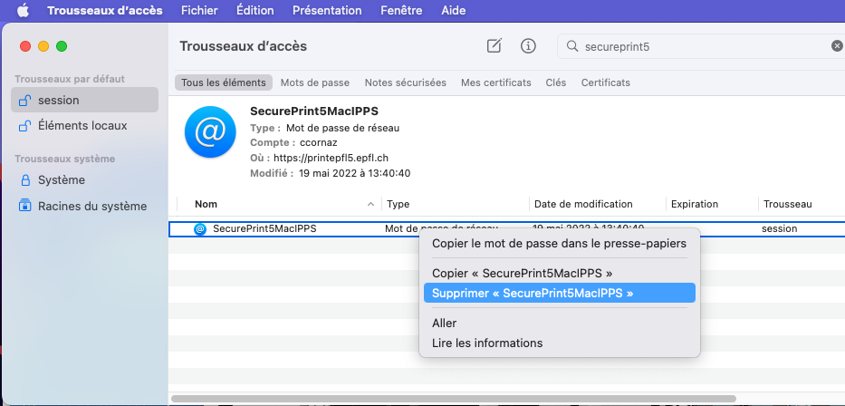
Task: Open the Fichier menu
Action: point(199,10)
